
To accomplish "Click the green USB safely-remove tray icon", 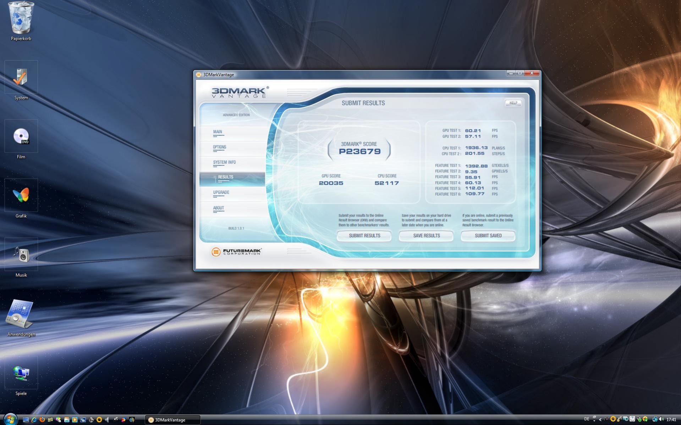I will [x=639, y=419].
